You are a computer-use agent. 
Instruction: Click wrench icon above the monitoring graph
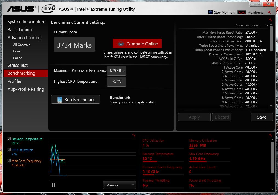134,135
